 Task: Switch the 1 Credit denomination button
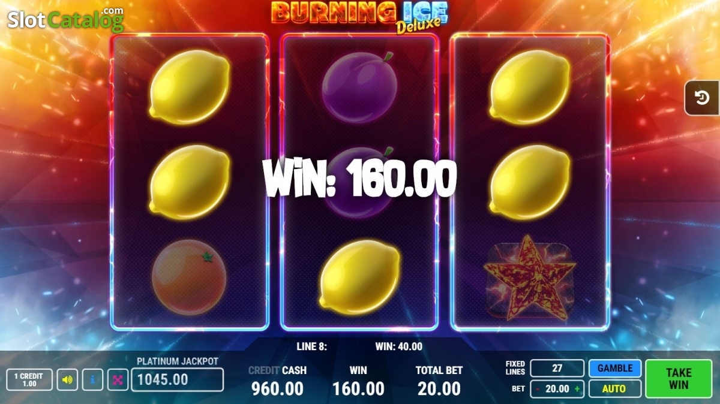click(29, 379)
